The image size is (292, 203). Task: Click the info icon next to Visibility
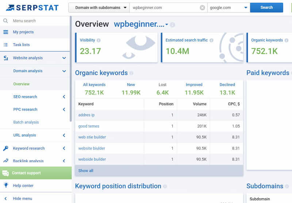point(99,40)
